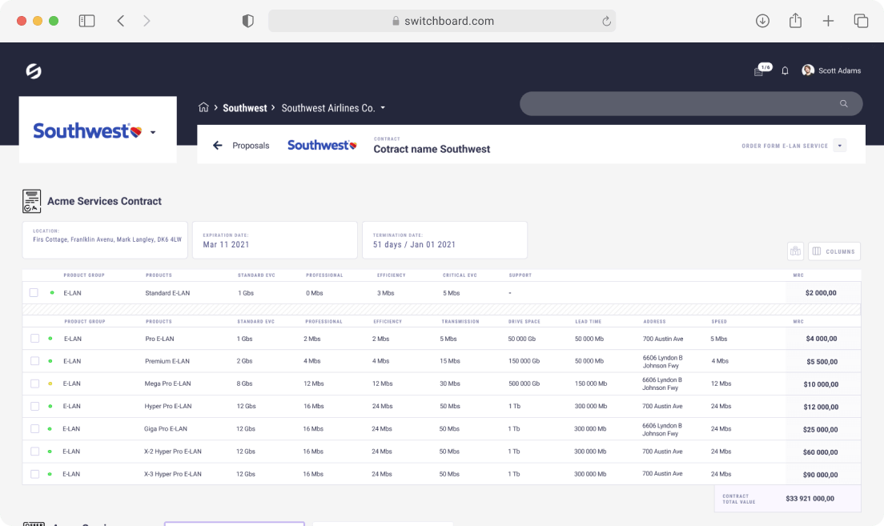Click the Acme Services Contract document icon
This screenshot has width=884, height=526.
point(31,201)
